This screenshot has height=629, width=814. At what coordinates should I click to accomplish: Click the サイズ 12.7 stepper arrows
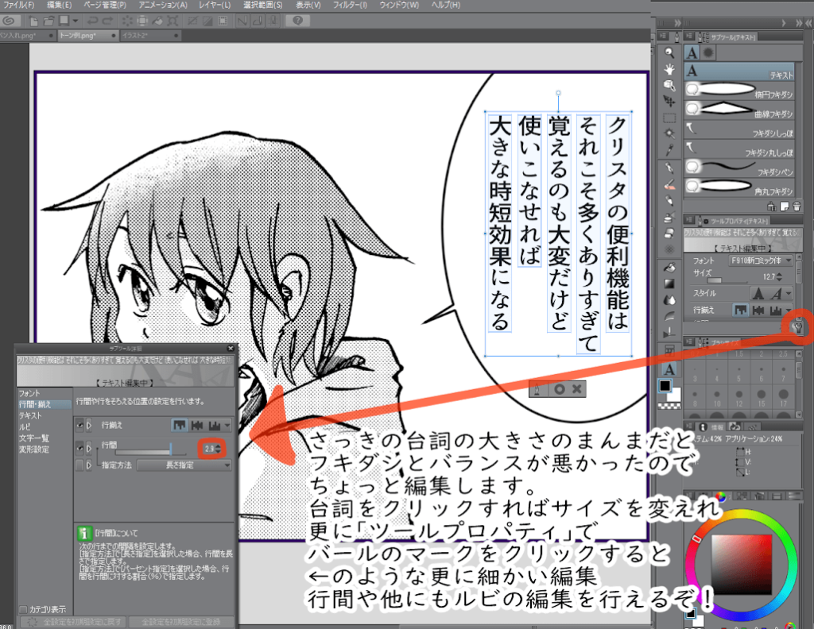pos(779,277)
